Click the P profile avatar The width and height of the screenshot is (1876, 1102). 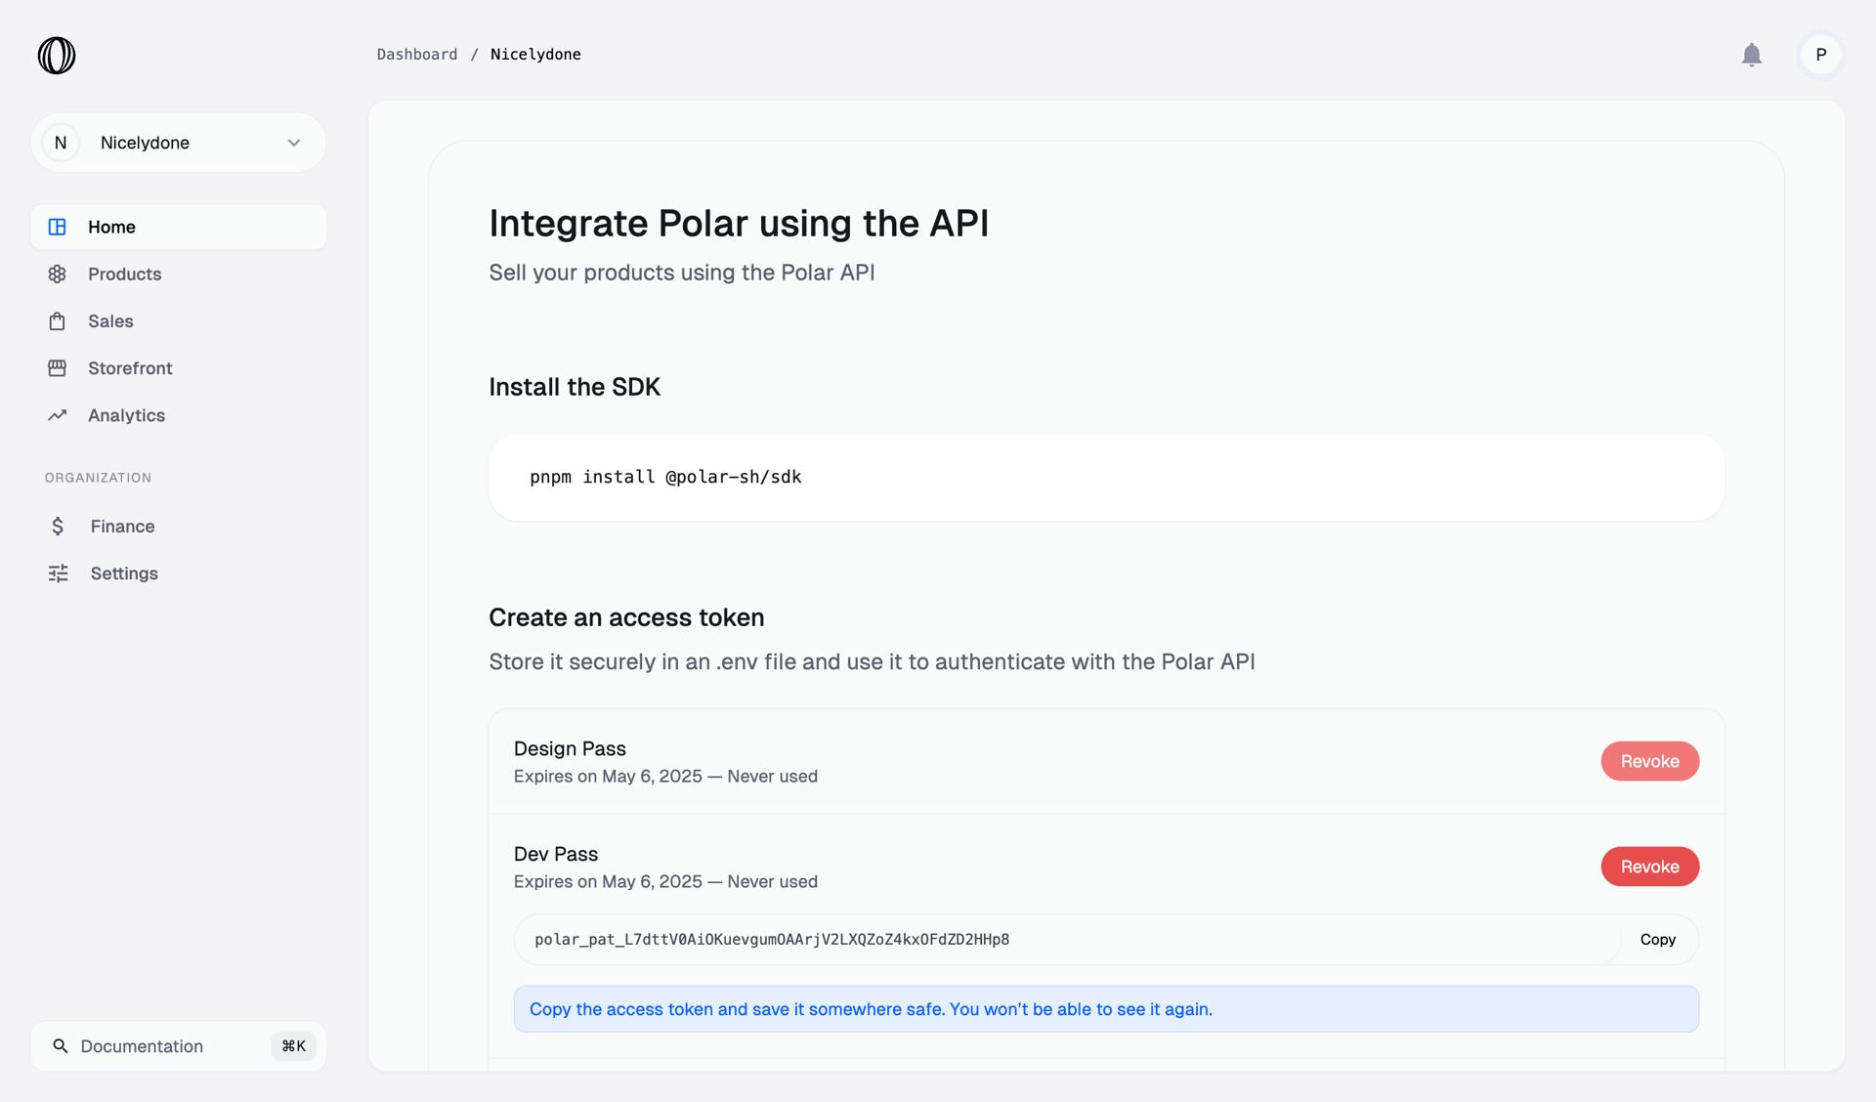(x=1819, y=56)
